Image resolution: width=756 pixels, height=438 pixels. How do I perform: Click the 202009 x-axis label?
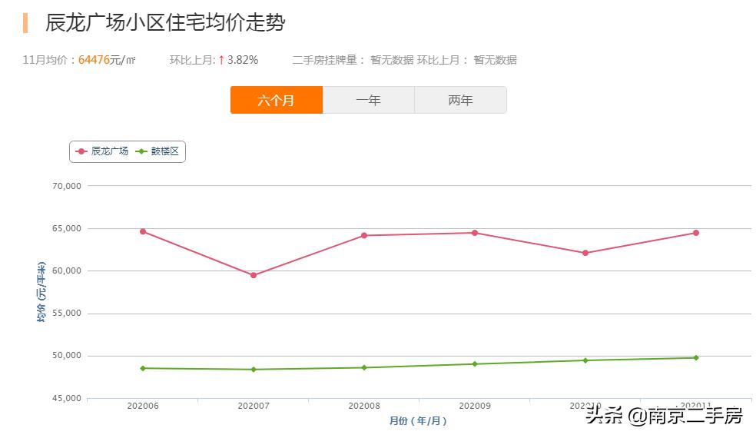point(475,406)
